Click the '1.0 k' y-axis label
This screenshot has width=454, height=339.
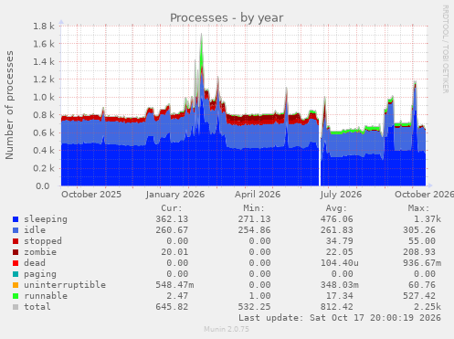click(44, 98)
